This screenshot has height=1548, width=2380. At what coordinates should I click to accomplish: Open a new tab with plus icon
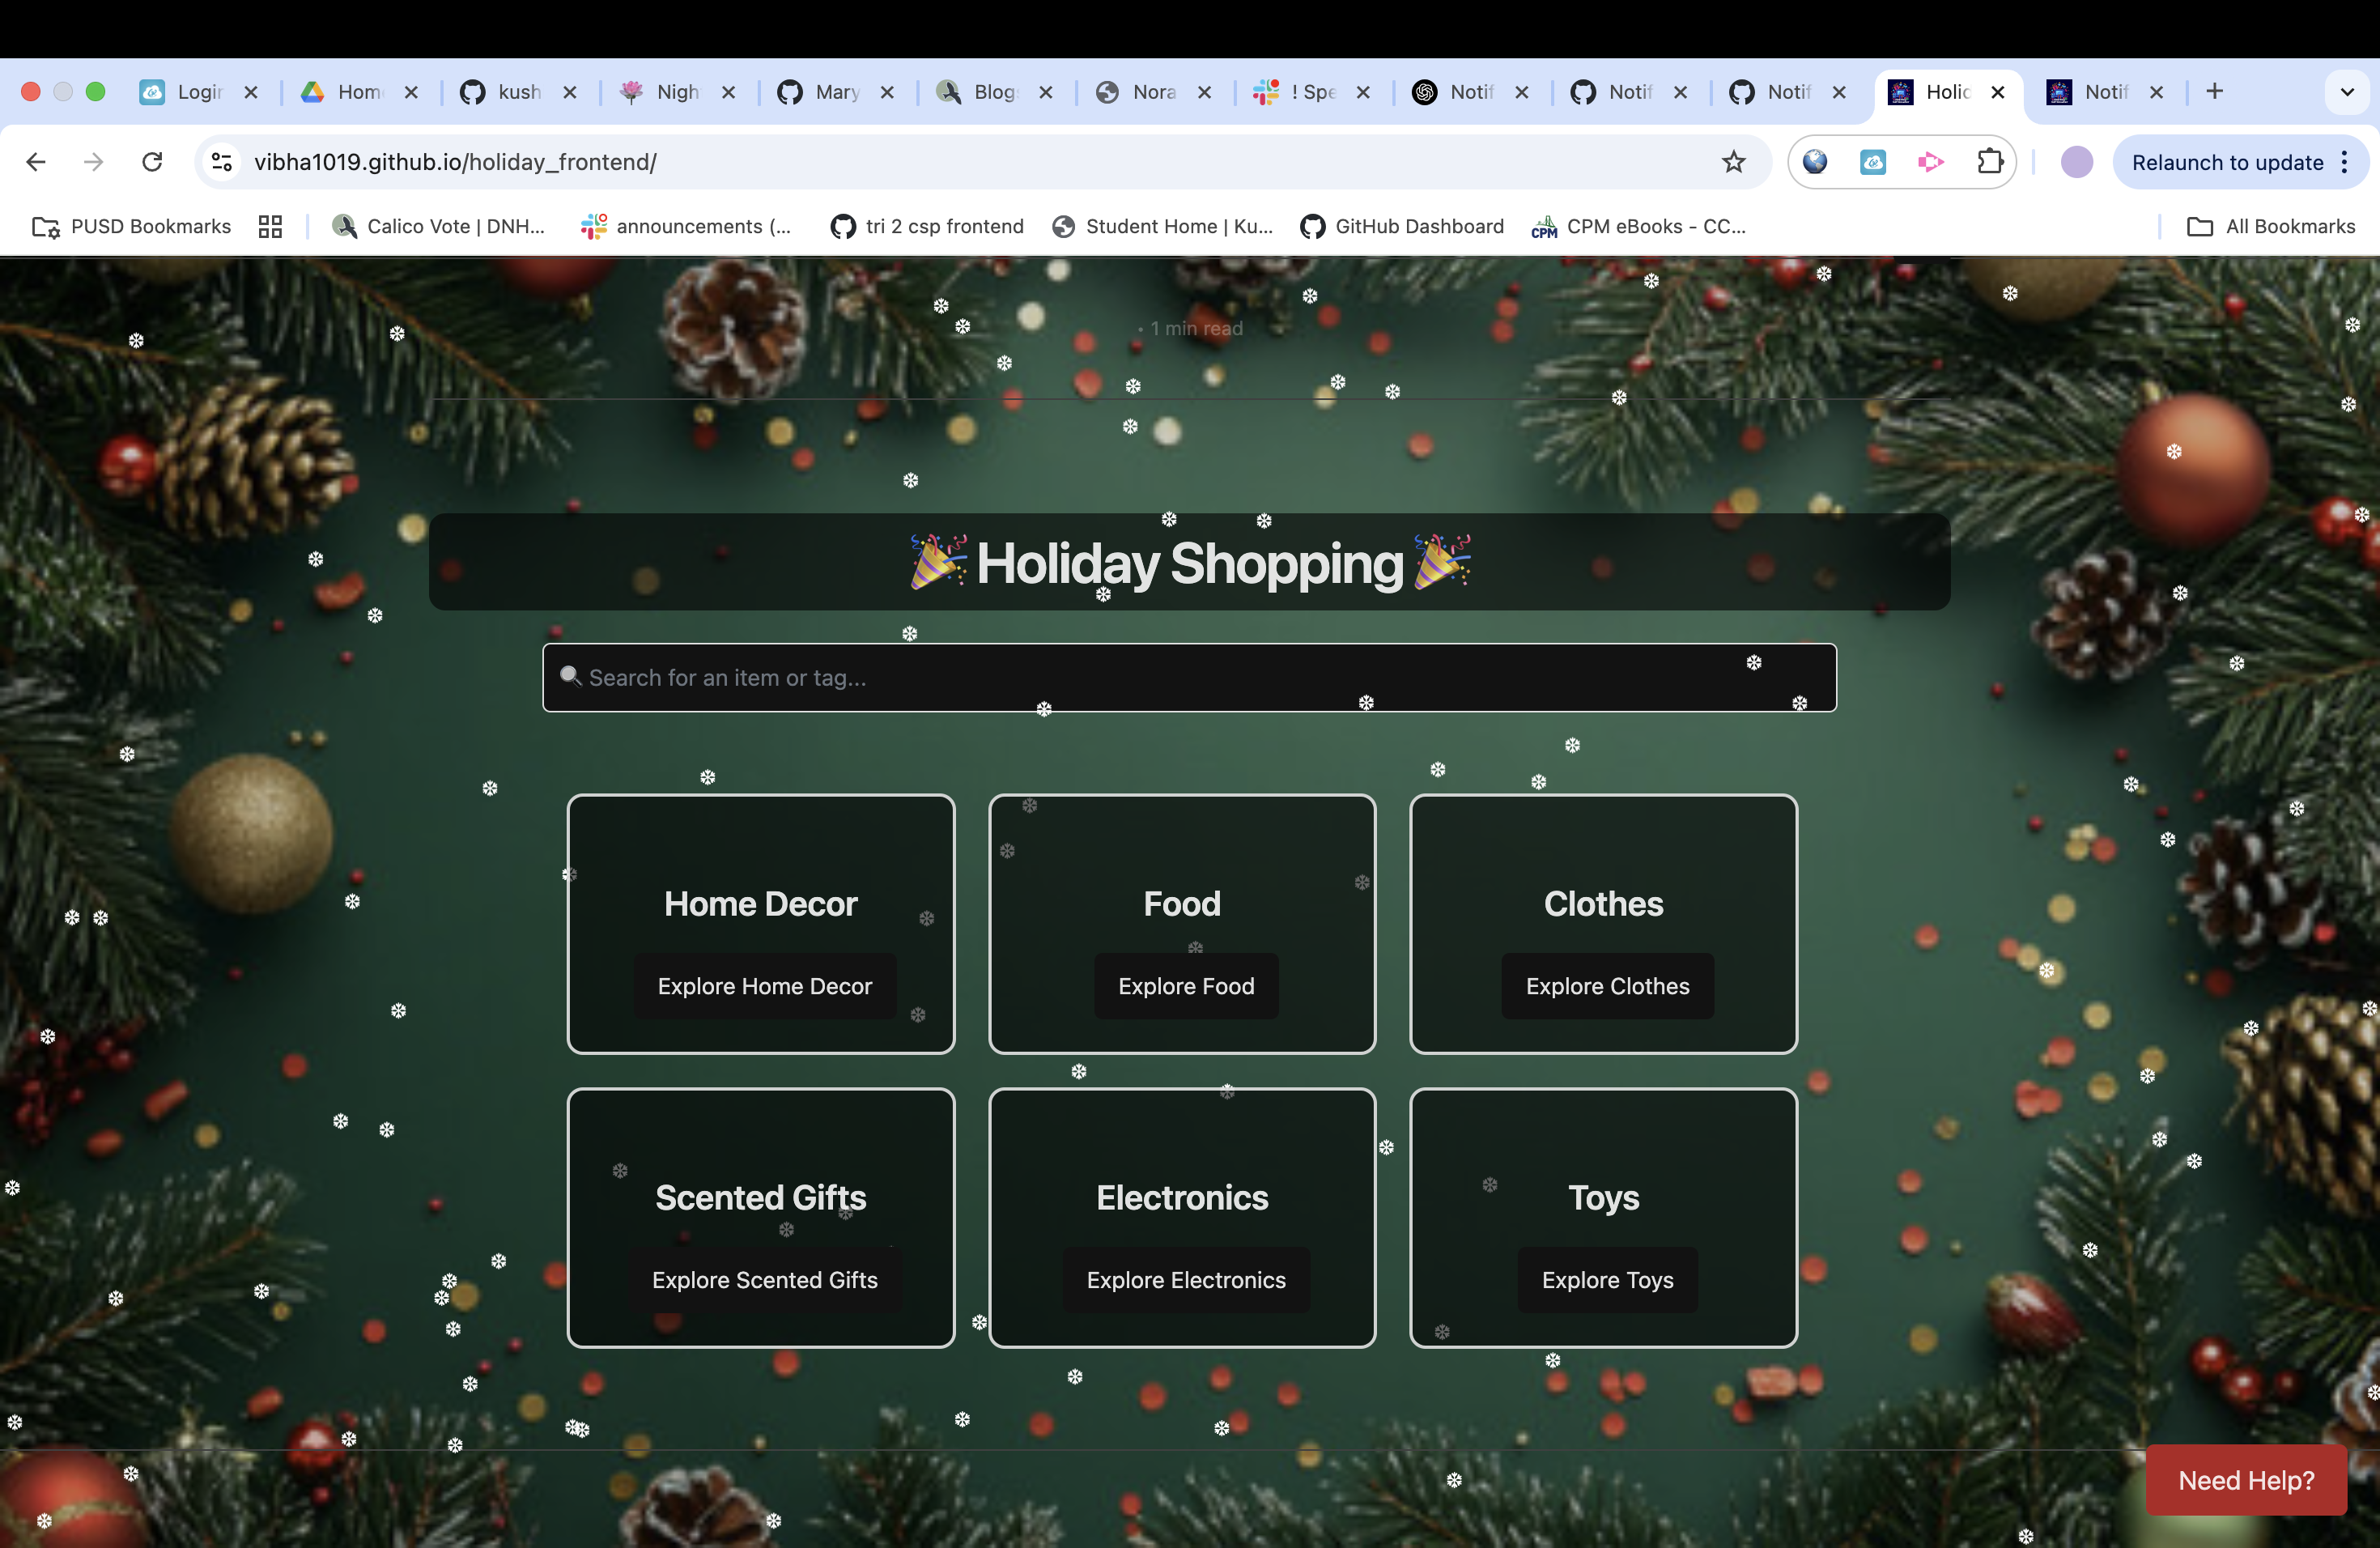click(2215, 92)
